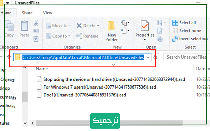Image resolution: width=210 pixels, height=131 pixels.
Task: Select Documents in navigation pane
Action: pyautogui.click(x=8, y=97)
